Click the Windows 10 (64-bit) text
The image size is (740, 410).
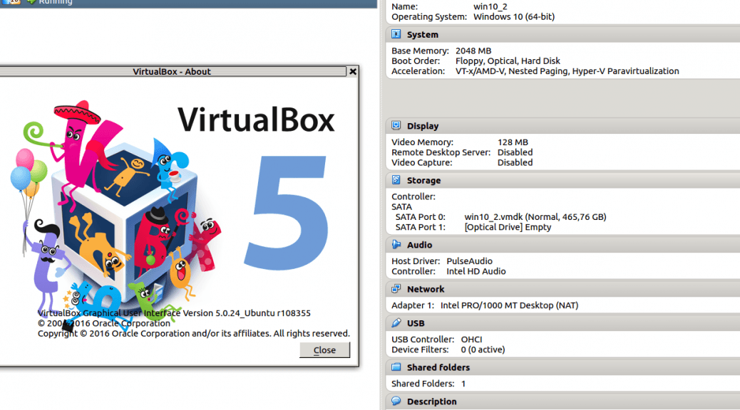[x=514, y=16]
